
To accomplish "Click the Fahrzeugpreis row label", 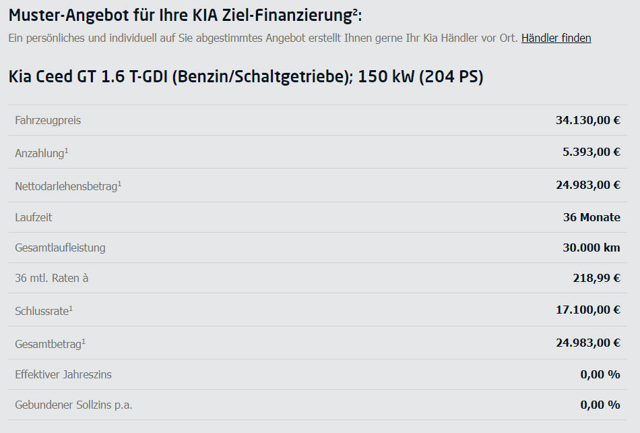I will coord(48,121).
